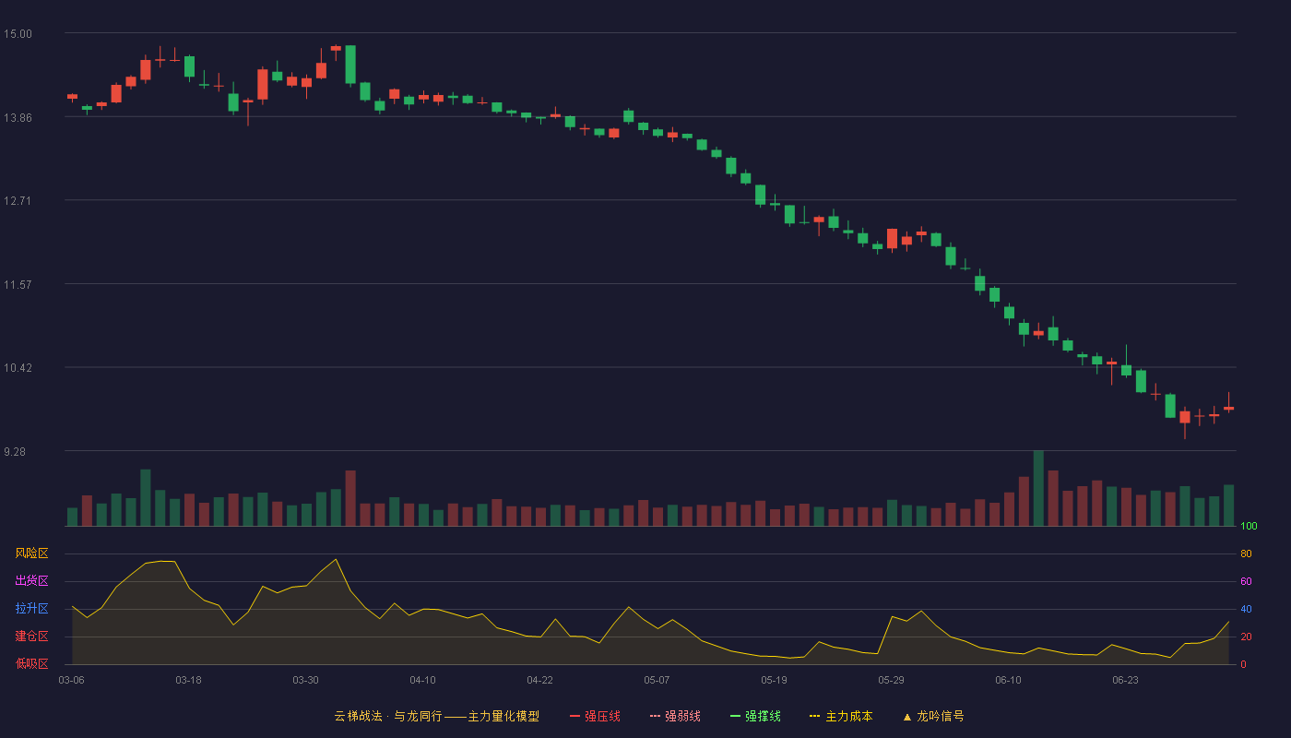
Task: Click the first red candlestick above 03-06
Action: 72,96
